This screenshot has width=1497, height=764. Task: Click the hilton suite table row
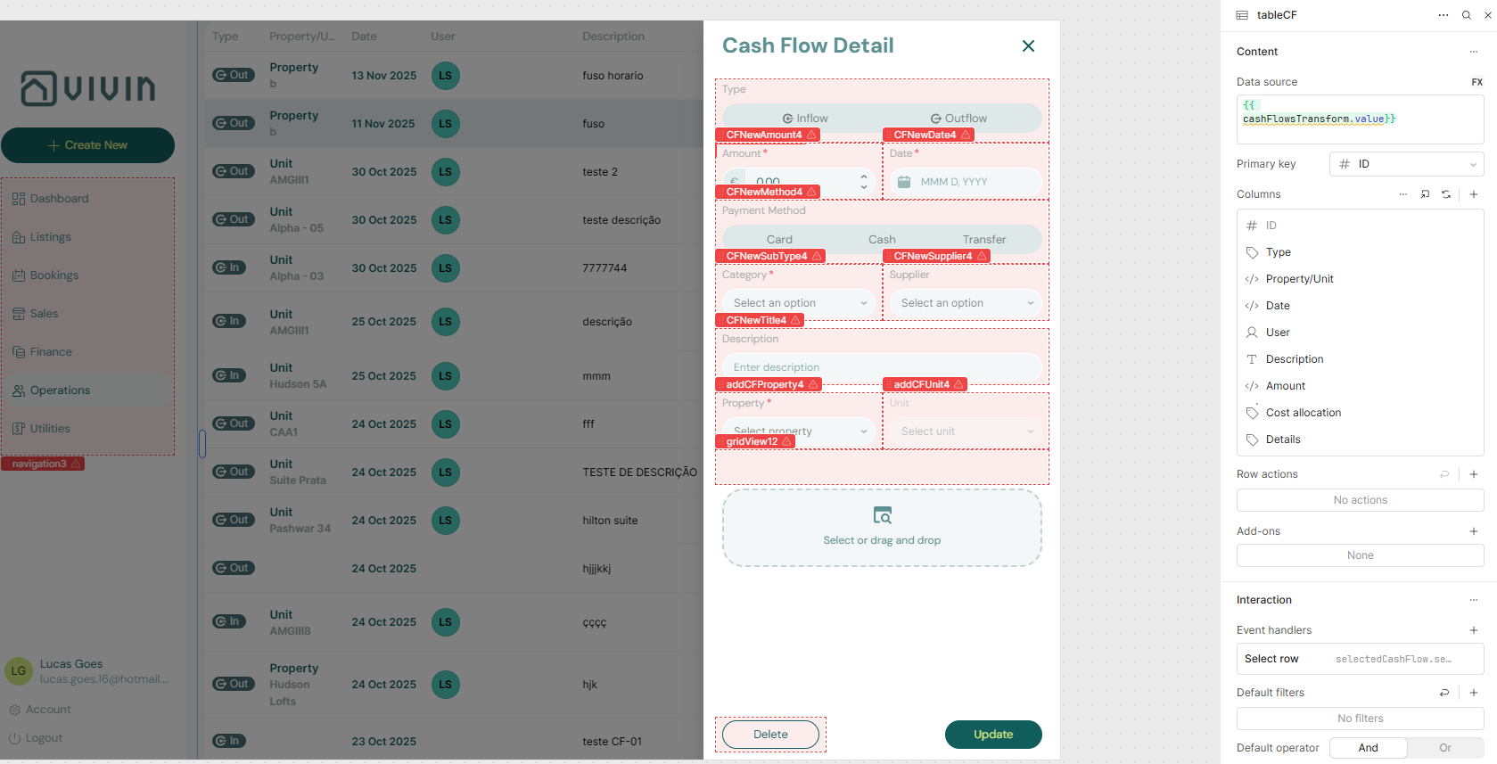[454, 521]
